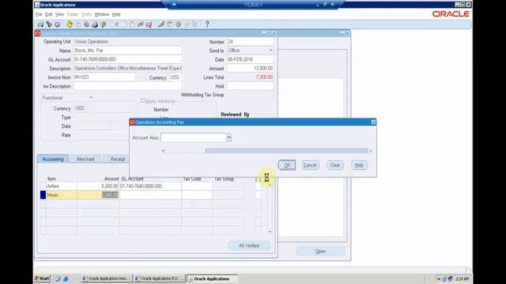Click the Edit Field pencil toolbar icon
Screen dimensions: 506x284
(161, 24)
